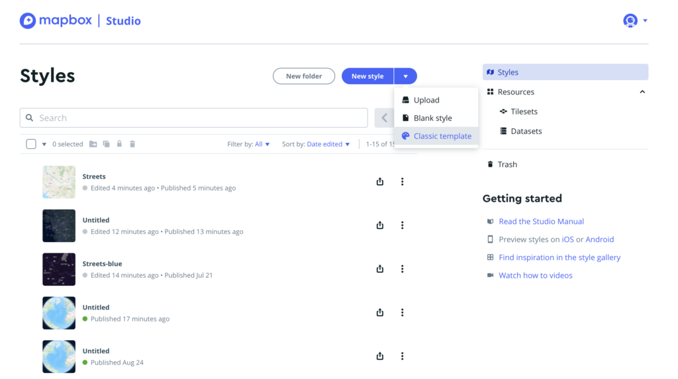Open Find inspiration in the style gallery
678x379 pixels.
click(x=559, y=257)
